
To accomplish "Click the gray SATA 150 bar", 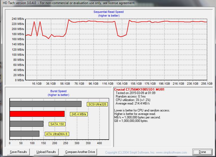I will [27, 124].
